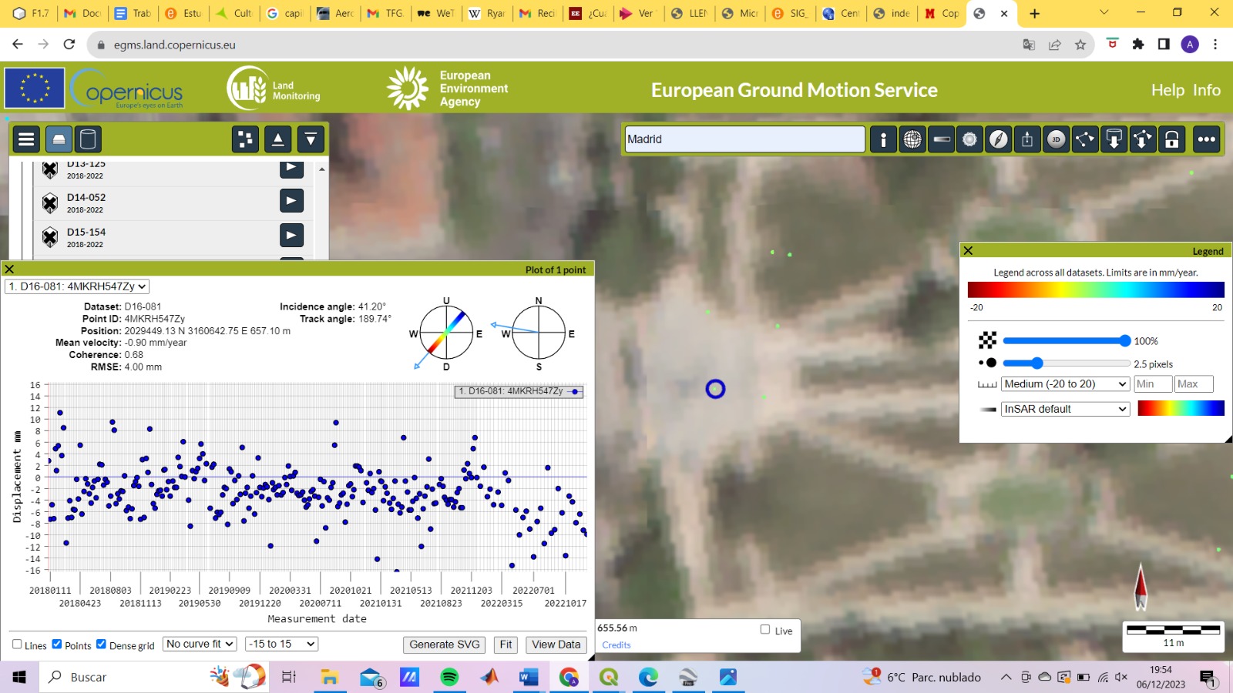Open the Info menu in header
1233x693 pixels.
pos(1207,90)
